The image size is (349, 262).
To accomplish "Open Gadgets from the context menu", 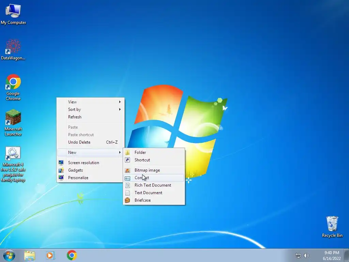I will click(90, 170).
